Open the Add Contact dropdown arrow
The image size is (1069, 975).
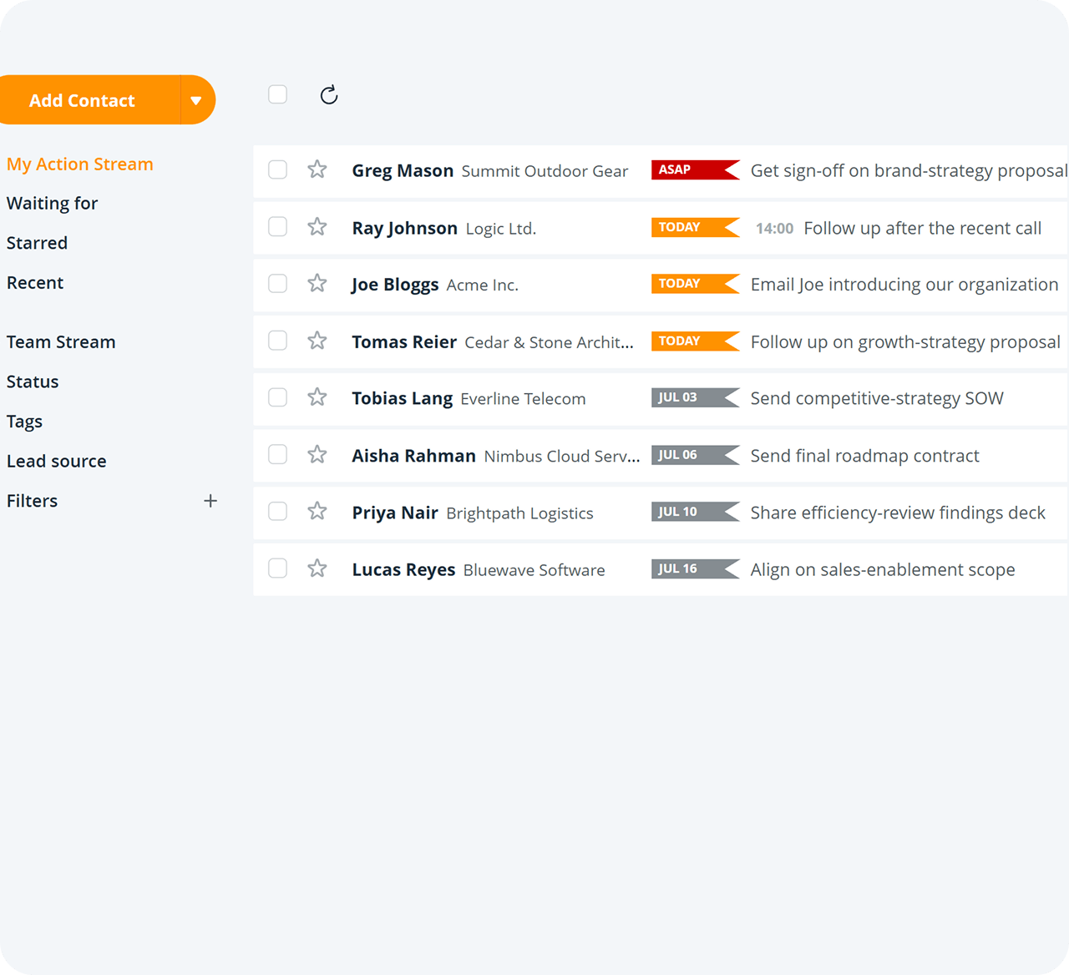coord(197,100)
